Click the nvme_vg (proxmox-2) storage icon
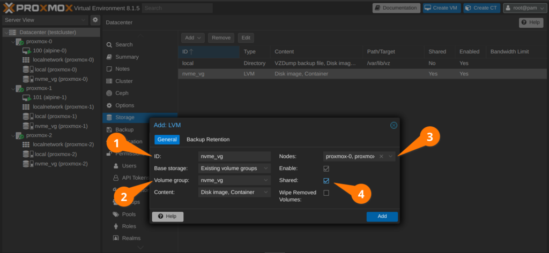Image resolution: width=549 pixels, height=253 pixels. [x=28, y=164]
